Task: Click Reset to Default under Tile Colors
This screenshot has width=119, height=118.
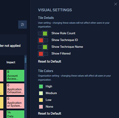Action: click(x=50, y=114)
